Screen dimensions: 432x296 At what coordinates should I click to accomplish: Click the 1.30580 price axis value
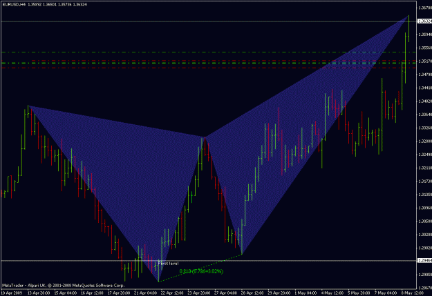click(425, 221)
